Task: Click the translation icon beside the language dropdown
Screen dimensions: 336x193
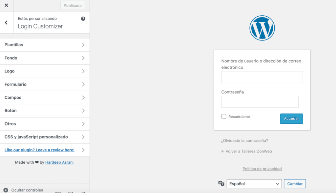Action: 221,184
